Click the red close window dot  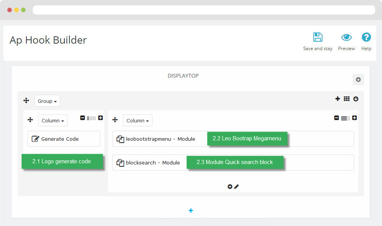(10, 10)
